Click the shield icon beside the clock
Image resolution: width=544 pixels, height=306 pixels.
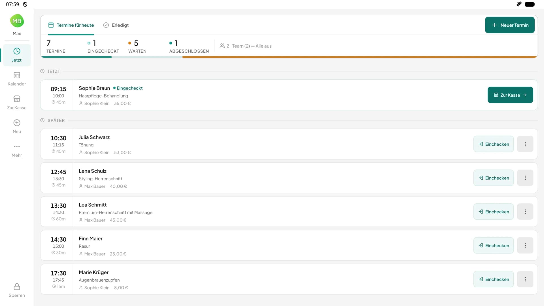pos(25,4)
